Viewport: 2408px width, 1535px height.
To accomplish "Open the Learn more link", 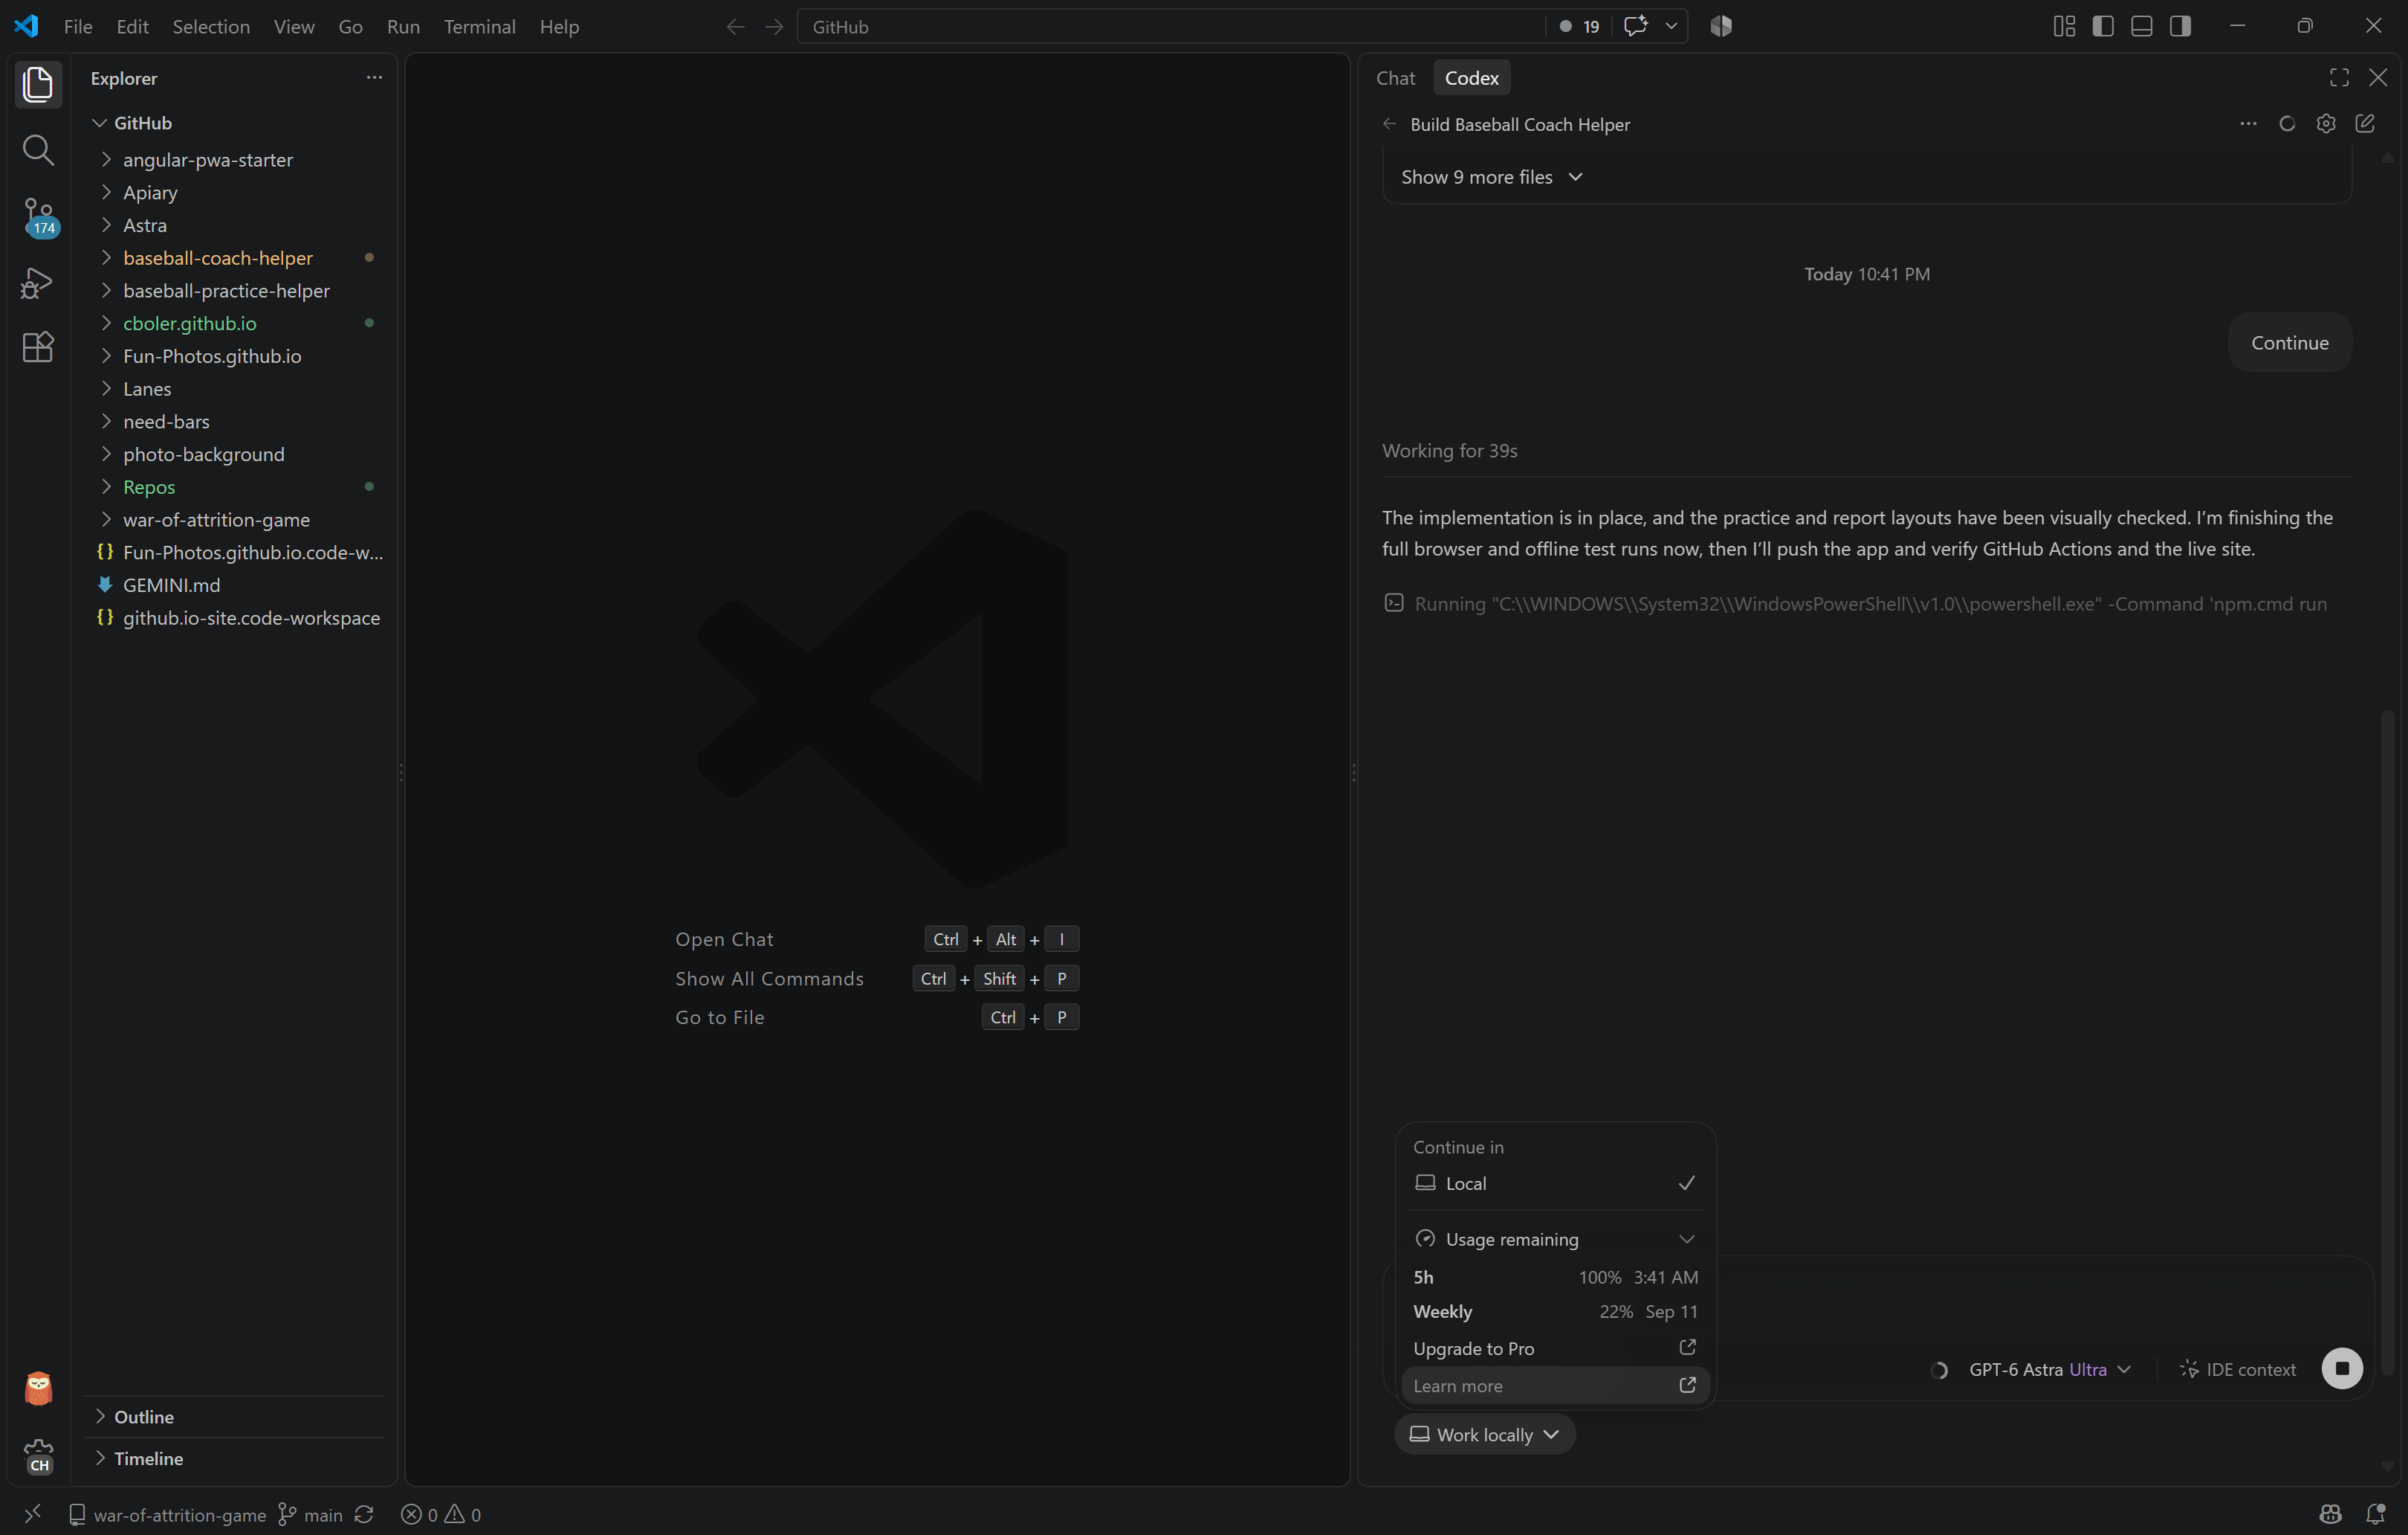I will click(x=1555, y=1385).
